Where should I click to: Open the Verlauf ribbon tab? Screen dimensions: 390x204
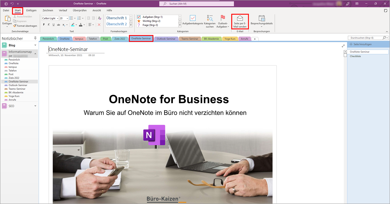click(x=63, y=10)
